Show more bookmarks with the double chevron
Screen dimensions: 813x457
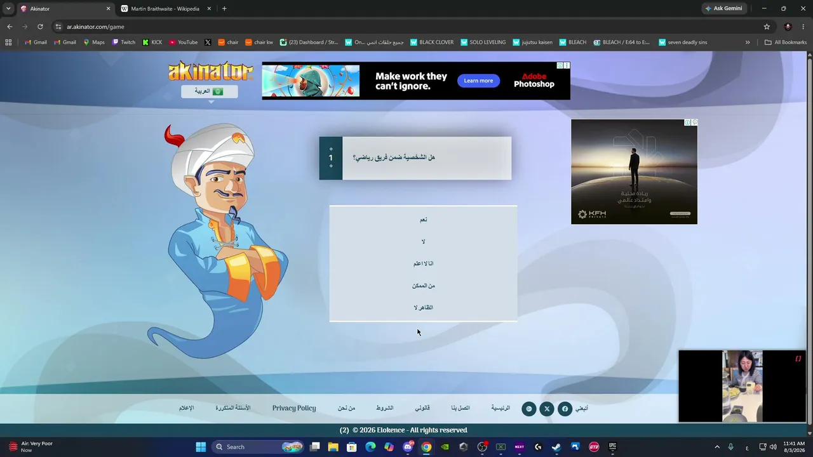[x=748, y=43]
